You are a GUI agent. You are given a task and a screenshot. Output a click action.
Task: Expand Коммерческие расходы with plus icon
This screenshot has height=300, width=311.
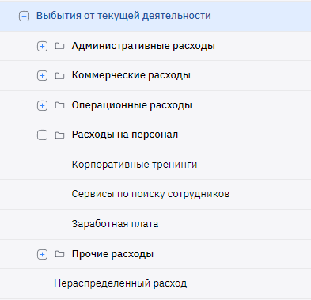(42, 76)
